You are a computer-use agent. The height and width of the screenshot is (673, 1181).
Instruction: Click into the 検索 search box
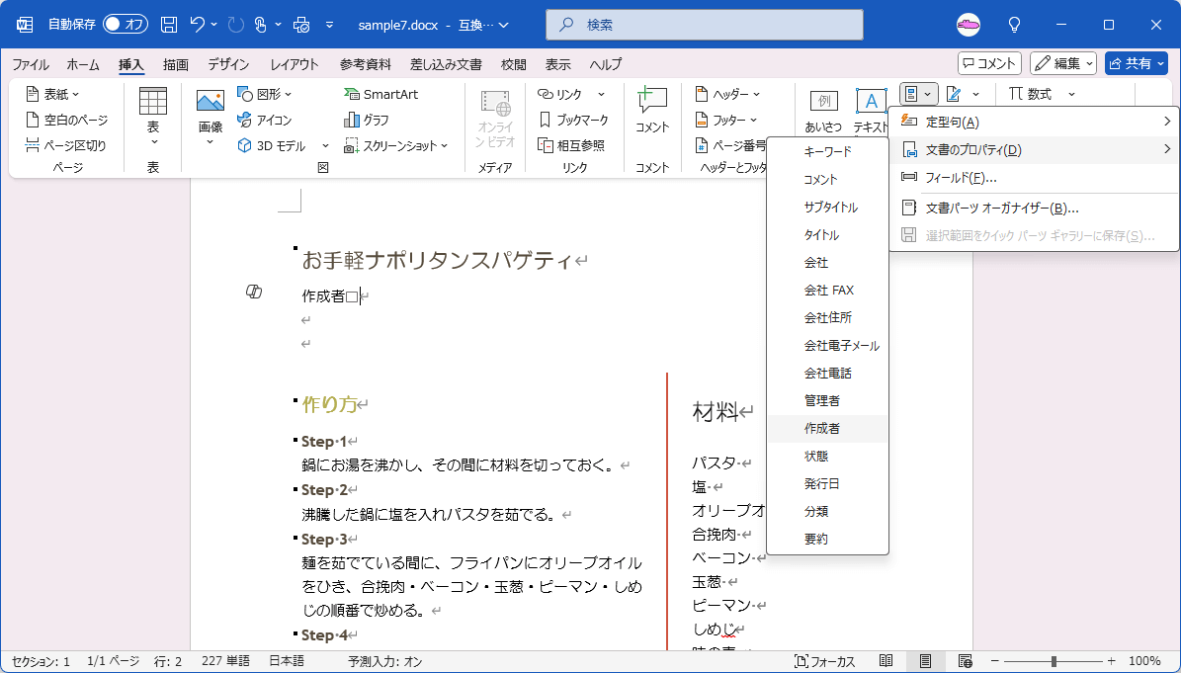(x=705, y=25)
